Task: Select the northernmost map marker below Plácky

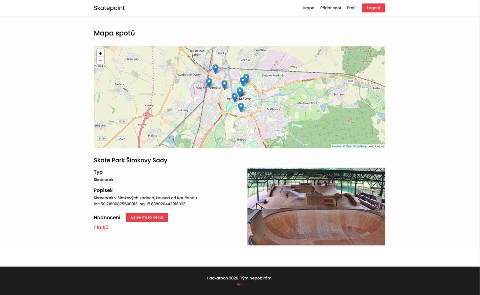Action: tap(216, 68)
